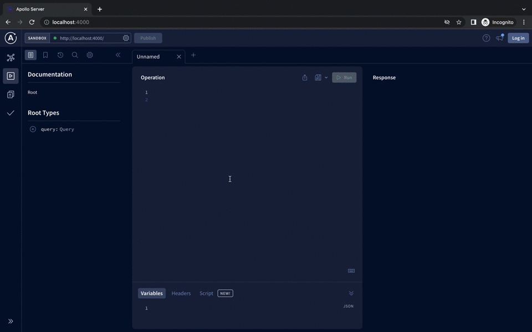
Task: Open the Bookmarks icon above Documentation
Action: pyautogui.click(x=45, y=55)
